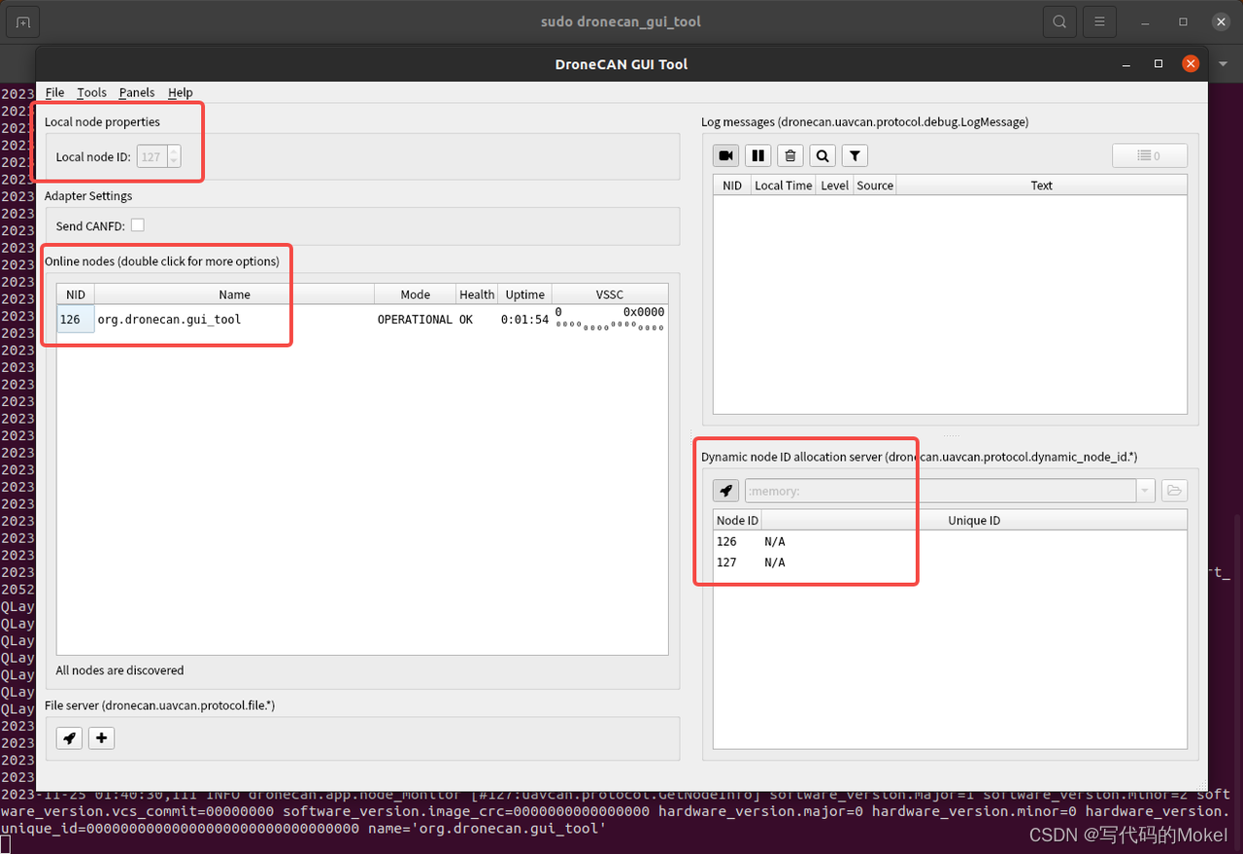The width and height of the screenshot is (1243, 854).
Task: Clear log messages with trash icon
Action: click(x=789, y=154)
